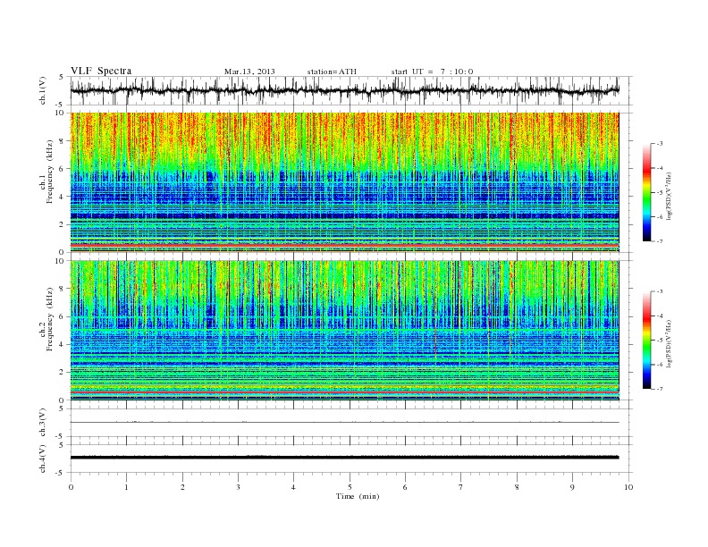Click the "7" tick on the time axis

coord(461,487)
